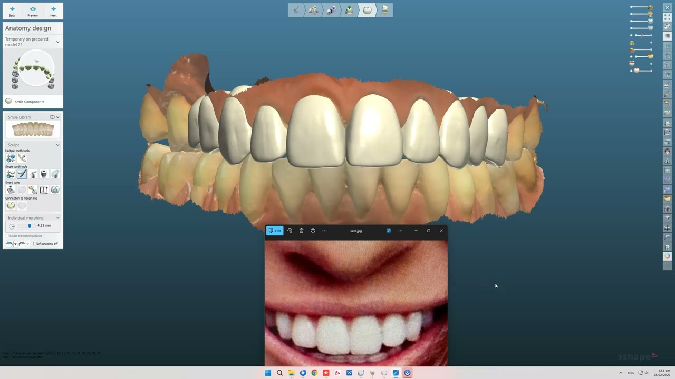
Task: Click the first connection to margin line tool
Action: (x=11, y=205)
